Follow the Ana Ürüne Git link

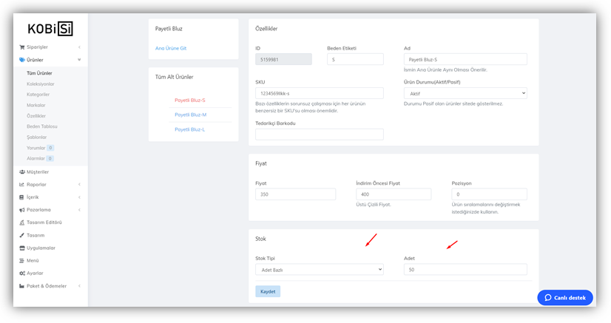click(171, 48)
